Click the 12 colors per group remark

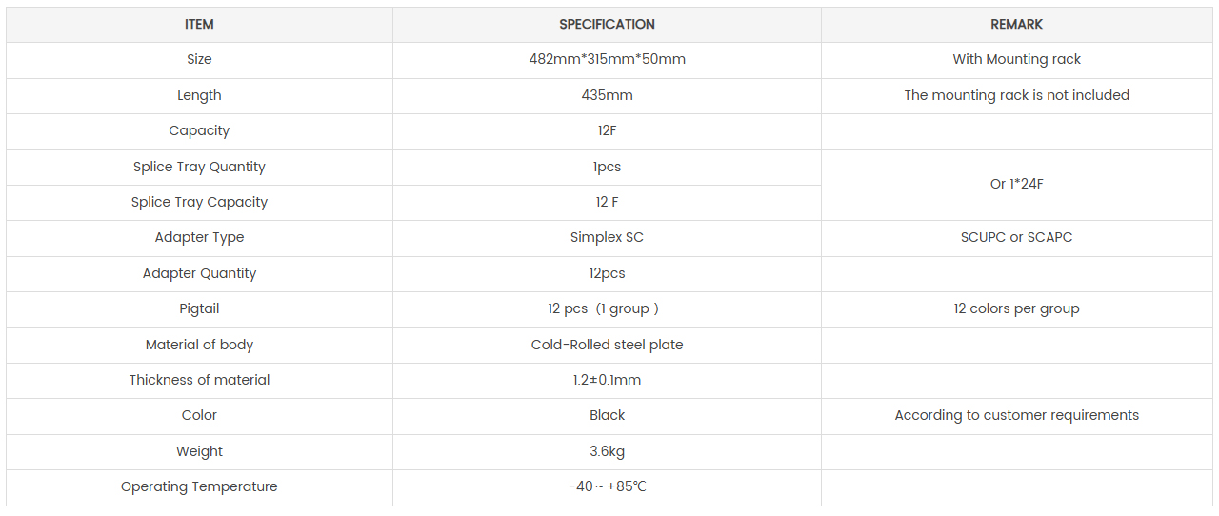[1016, 308]
